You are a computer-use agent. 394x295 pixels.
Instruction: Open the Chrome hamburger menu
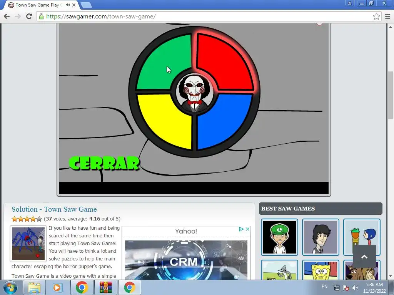[388, 17]
